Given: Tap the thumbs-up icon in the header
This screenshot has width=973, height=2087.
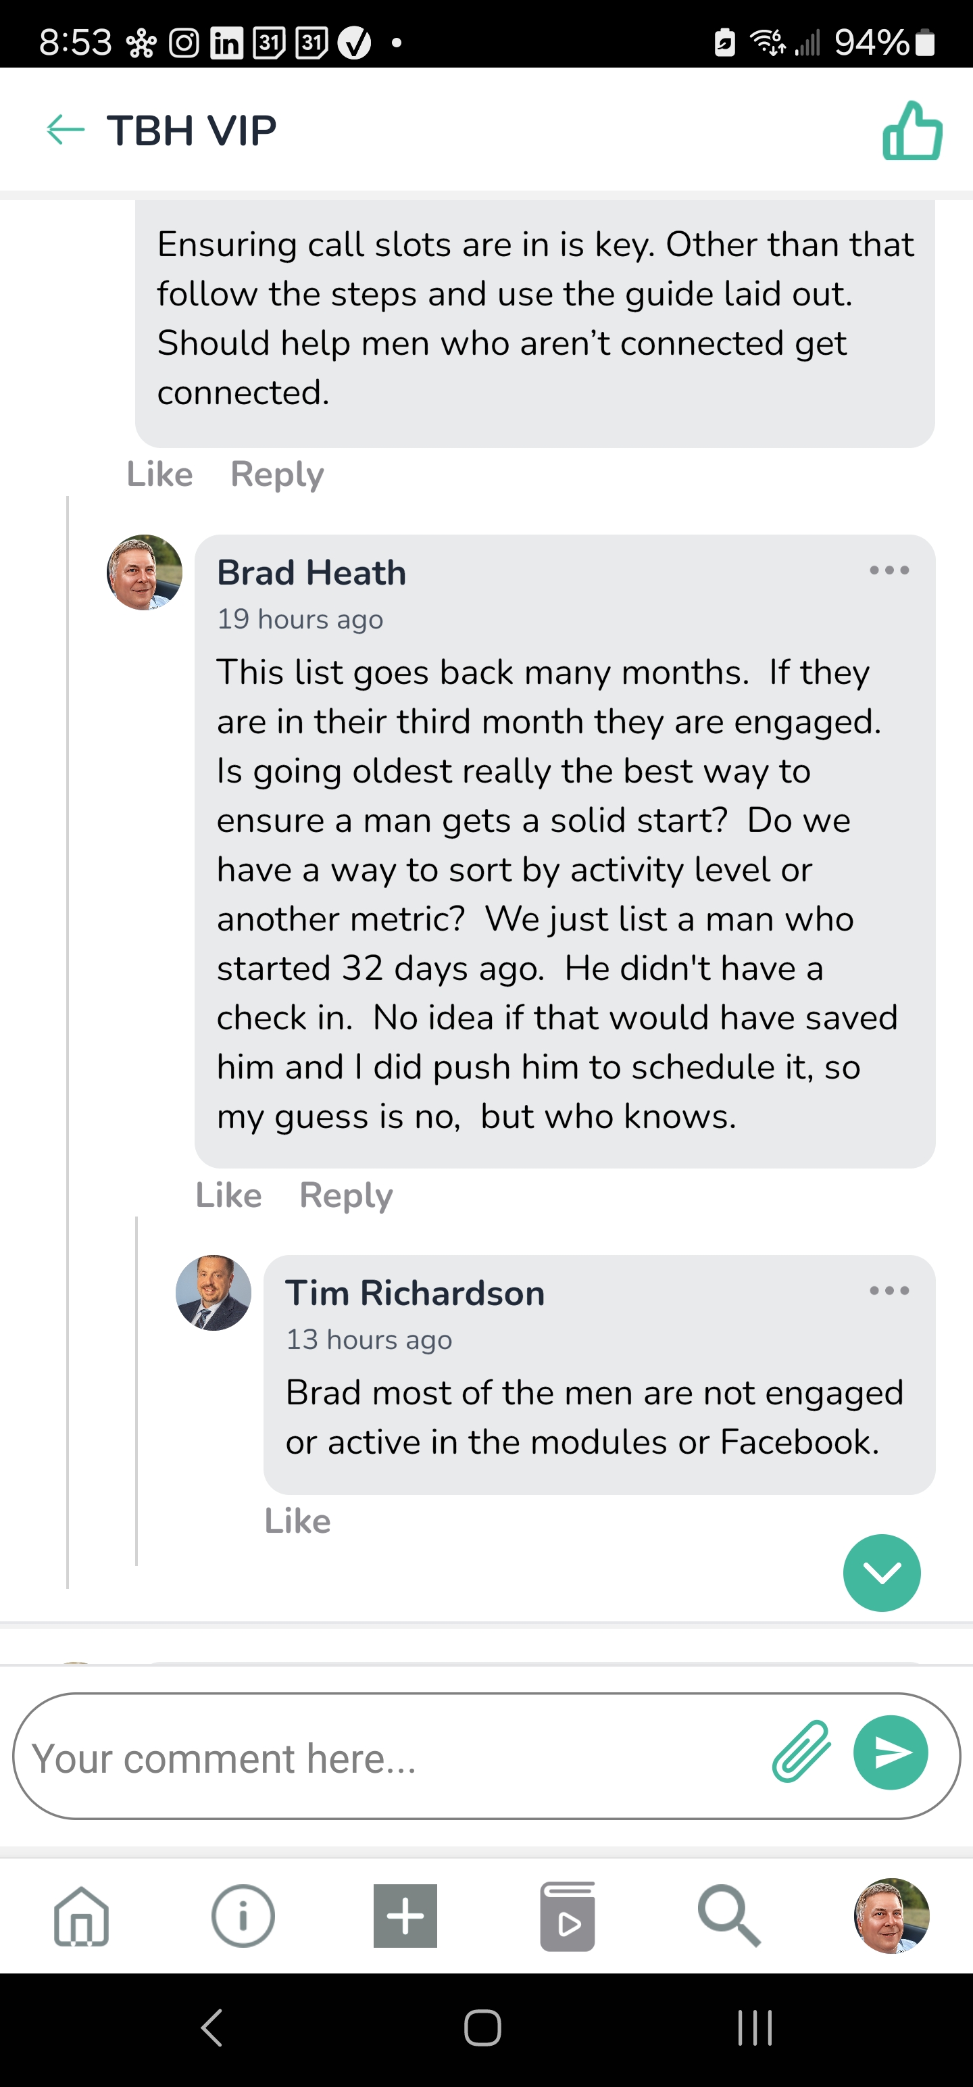Looking at the screenshot, I should click(912, 130).
